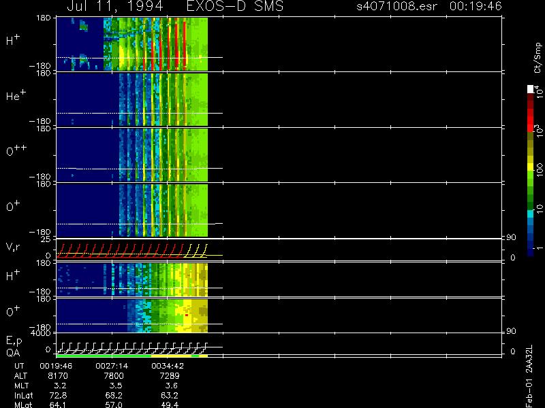Click the vertical Feb-01 2AA32L text
The width and height of the screenshot is (545, 408).
529,376
